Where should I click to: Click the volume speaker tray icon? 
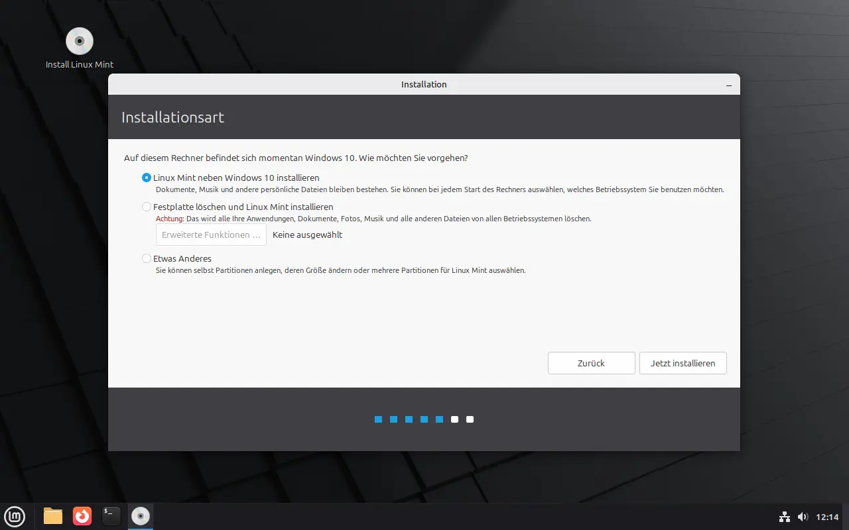tap(803, 517)
